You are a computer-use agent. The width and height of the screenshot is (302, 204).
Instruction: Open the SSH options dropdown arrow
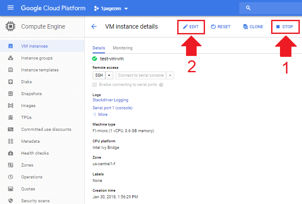coord(109,75)
